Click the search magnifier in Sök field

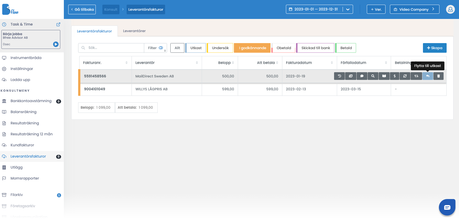tap(83, 48)
